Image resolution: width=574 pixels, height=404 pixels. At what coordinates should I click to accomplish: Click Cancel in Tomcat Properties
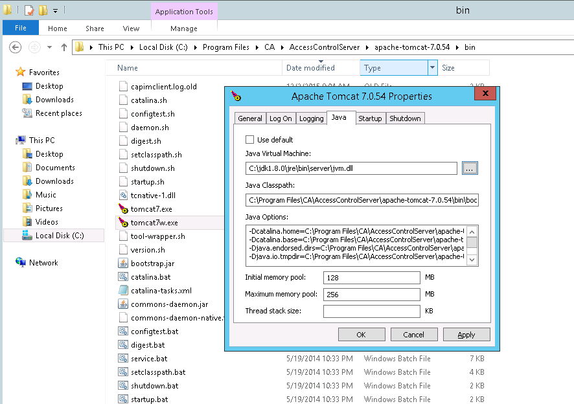click(x=414, y=335)
